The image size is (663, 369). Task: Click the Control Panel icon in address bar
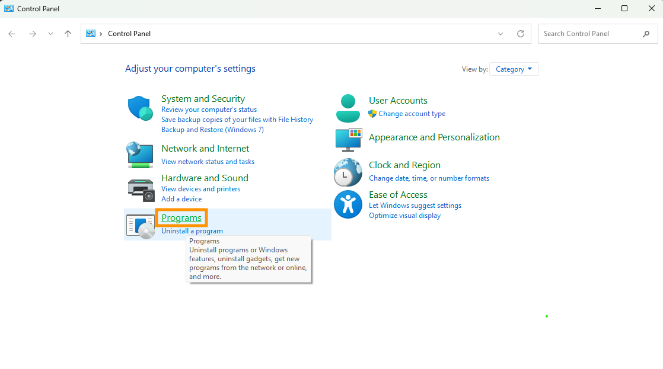point(91,33)
